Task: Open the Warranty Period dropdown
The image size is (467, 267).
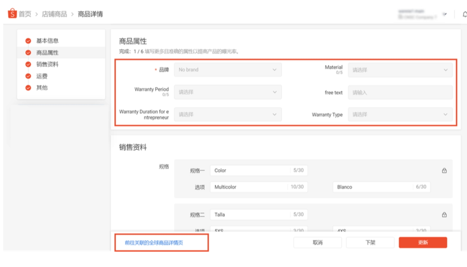Action: [x=228, y=92]
